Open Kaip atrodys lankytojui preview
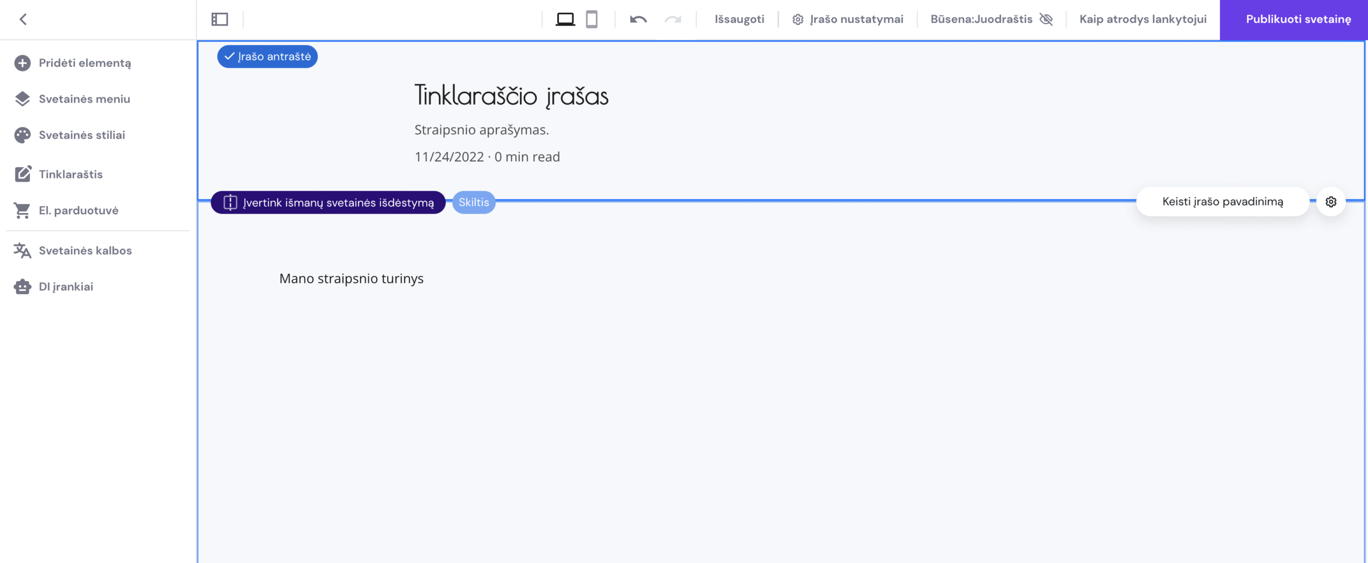The height and width of the screenshot is (563, 1368). 1142,19
